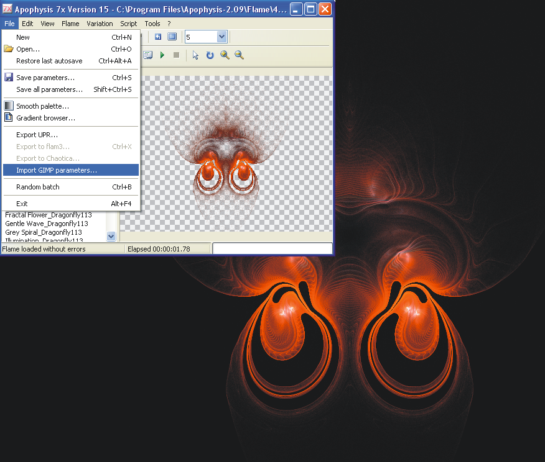The image size is (545, 462).
Task: Minimize the Apophysis window
Action: click(x=296, y=9)
